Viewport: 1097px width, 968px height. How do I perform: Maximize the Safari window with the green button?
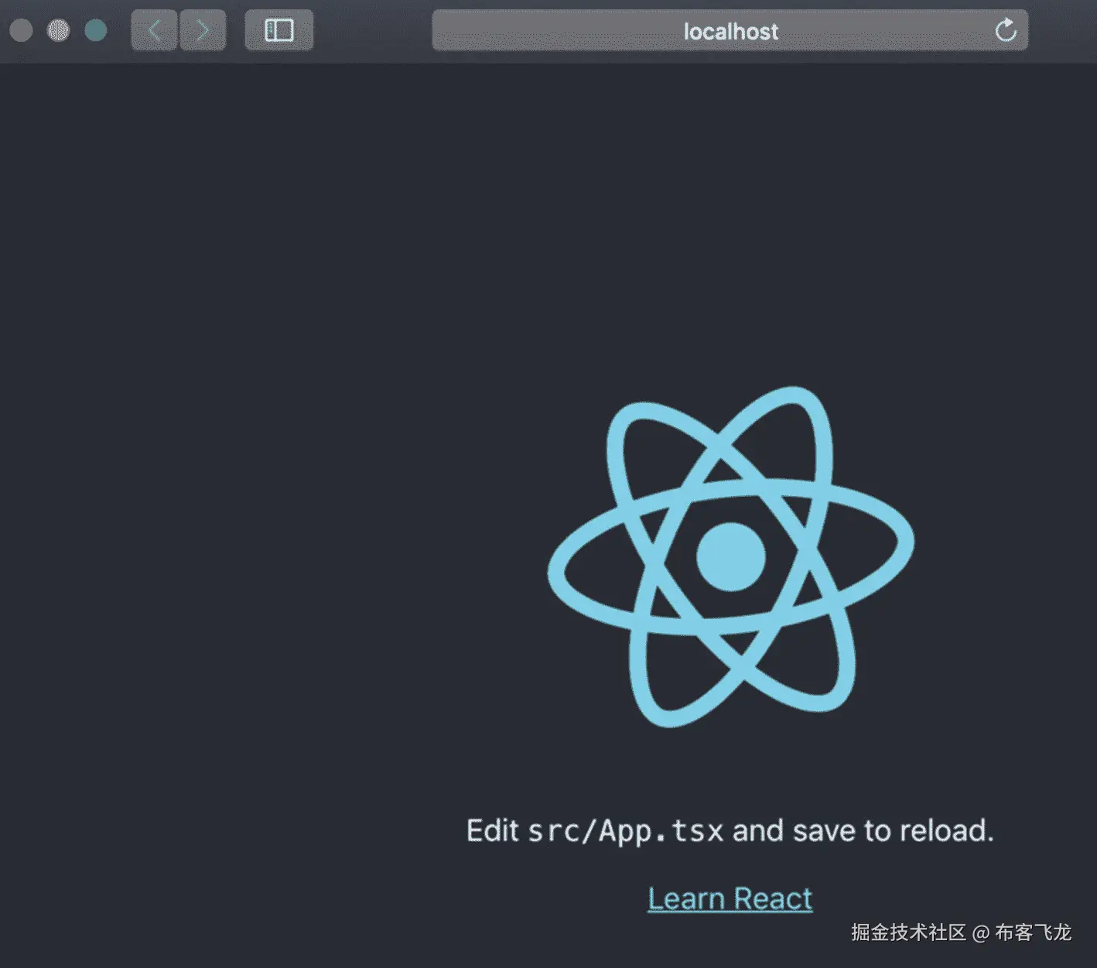(x=96, y=30)
